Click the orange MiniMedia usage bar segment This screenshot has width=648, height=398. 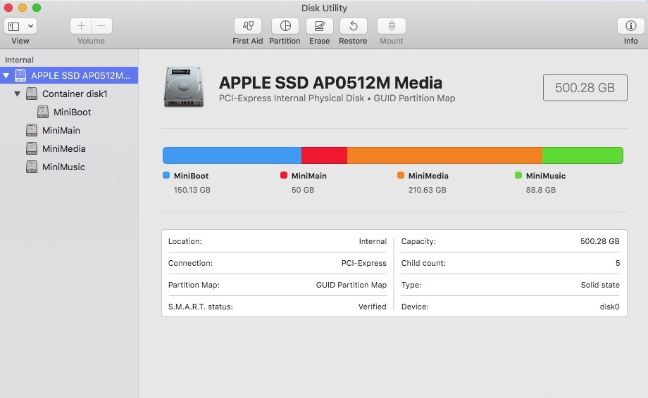444,155
